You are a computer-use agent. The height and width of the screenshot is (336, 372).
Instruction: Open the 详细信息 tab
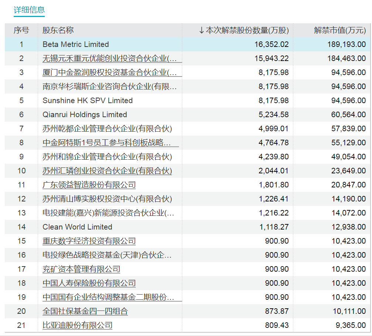pos(29,10)
